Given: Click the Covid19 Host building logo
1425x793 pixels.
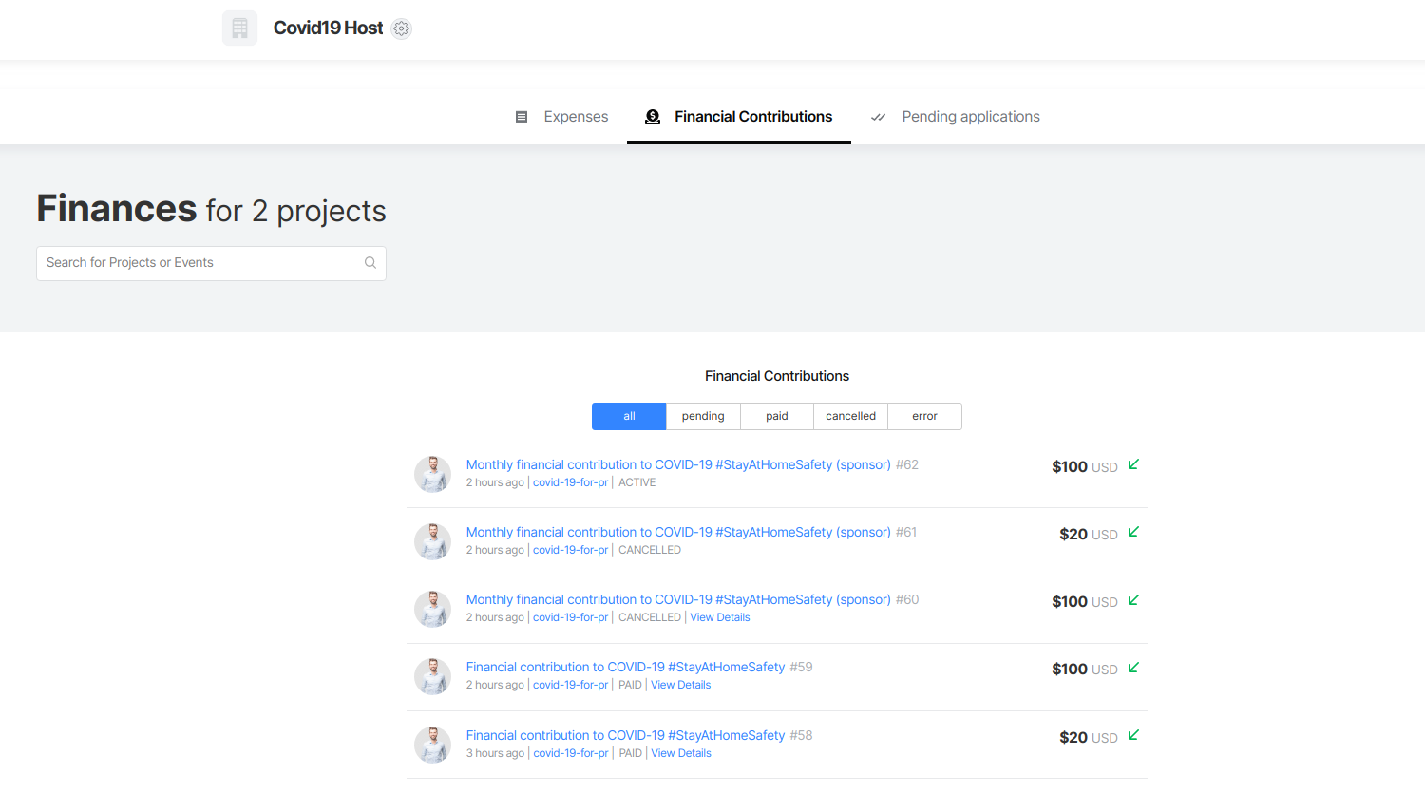Looking at the screenshot, I should click(x=239, y=28).
